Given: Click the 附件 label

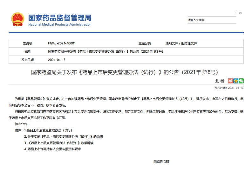Looking at the screenshot, I should (18, 130).
